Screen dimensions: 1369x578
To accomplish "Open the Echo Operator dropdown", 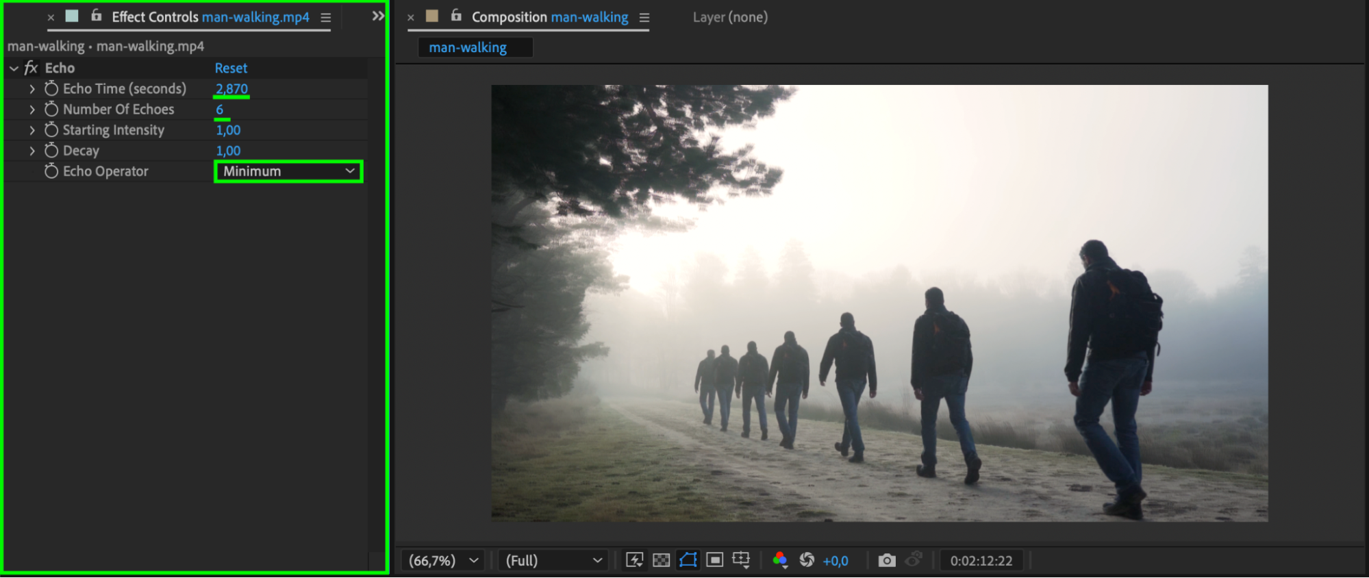I will tap(288, 171).
